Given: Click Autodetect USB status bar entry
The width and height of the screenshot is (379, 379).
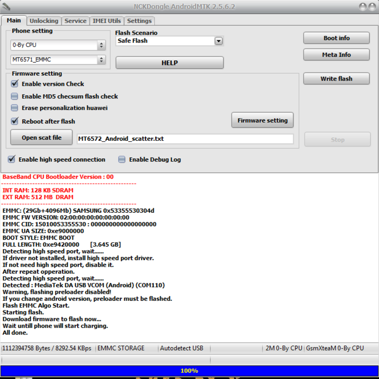Looking at the screenshot, I should point(181,348).
